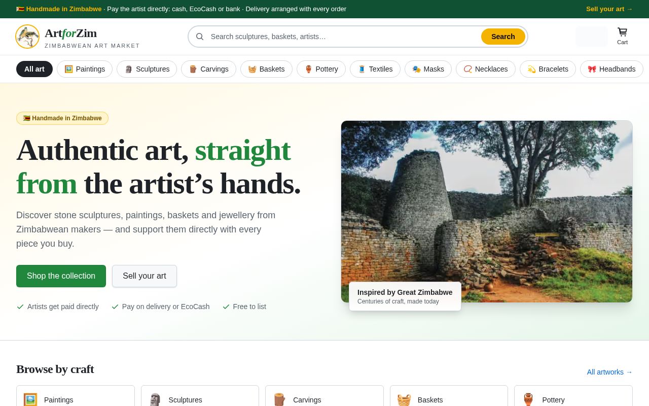Filter by Baskets category pill

coord(266,69)
